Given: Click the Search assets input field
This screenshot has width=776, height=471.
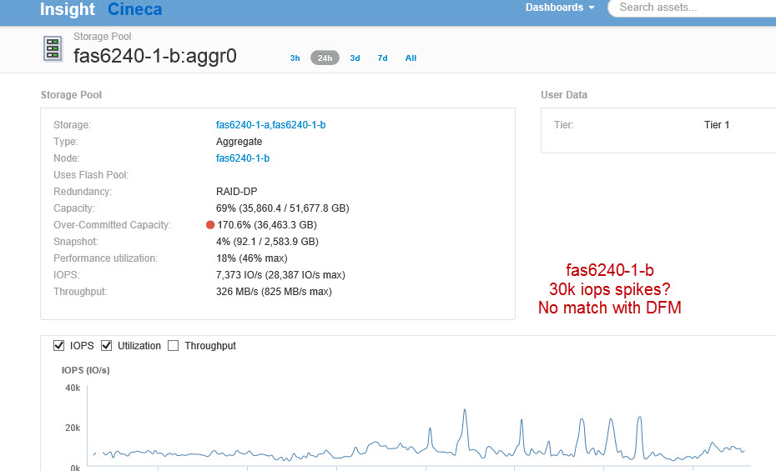Looking at the screenshot, I should pos(693,8).
